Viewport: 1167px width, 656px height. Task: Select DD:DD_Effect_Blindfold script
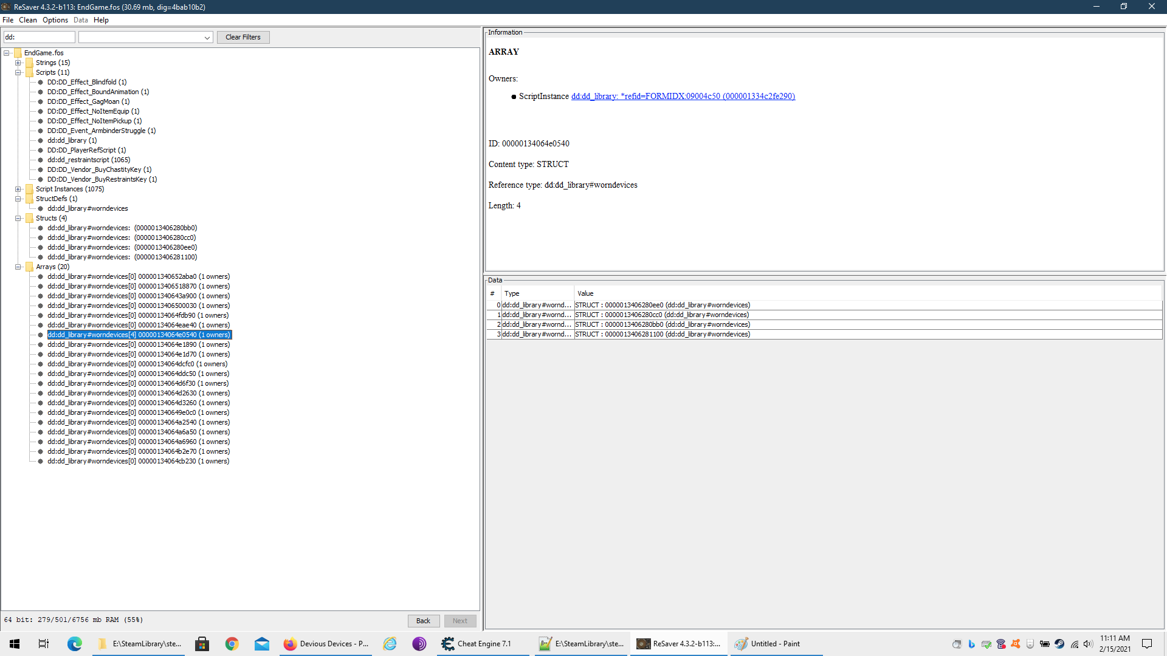(87, 82)
